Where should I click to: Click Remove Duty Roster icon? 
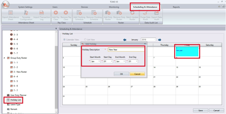(119, 13)
